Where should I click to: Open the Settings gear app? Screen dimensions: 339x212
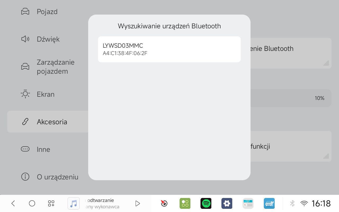[227, 204]
